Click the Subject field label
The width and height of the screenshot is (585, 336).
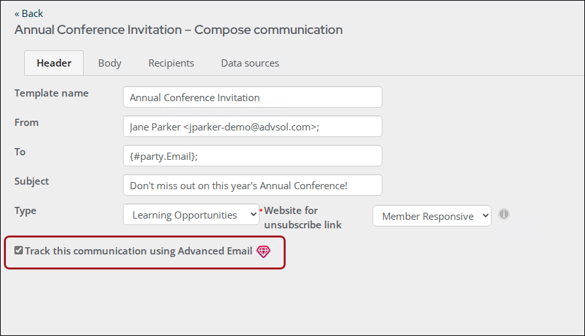click(x=32, y=181)
